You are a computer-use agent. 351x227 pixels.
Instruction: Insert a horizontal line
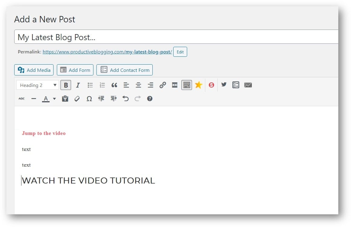point(34,98)
